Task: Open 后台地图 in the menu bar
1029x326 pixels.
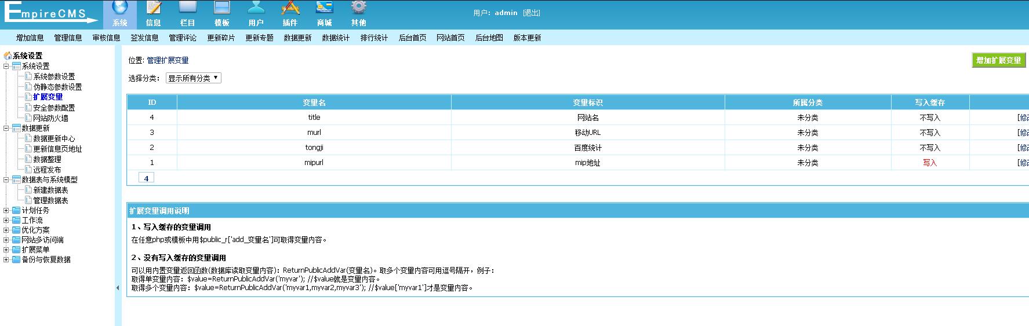Action: 489,38
